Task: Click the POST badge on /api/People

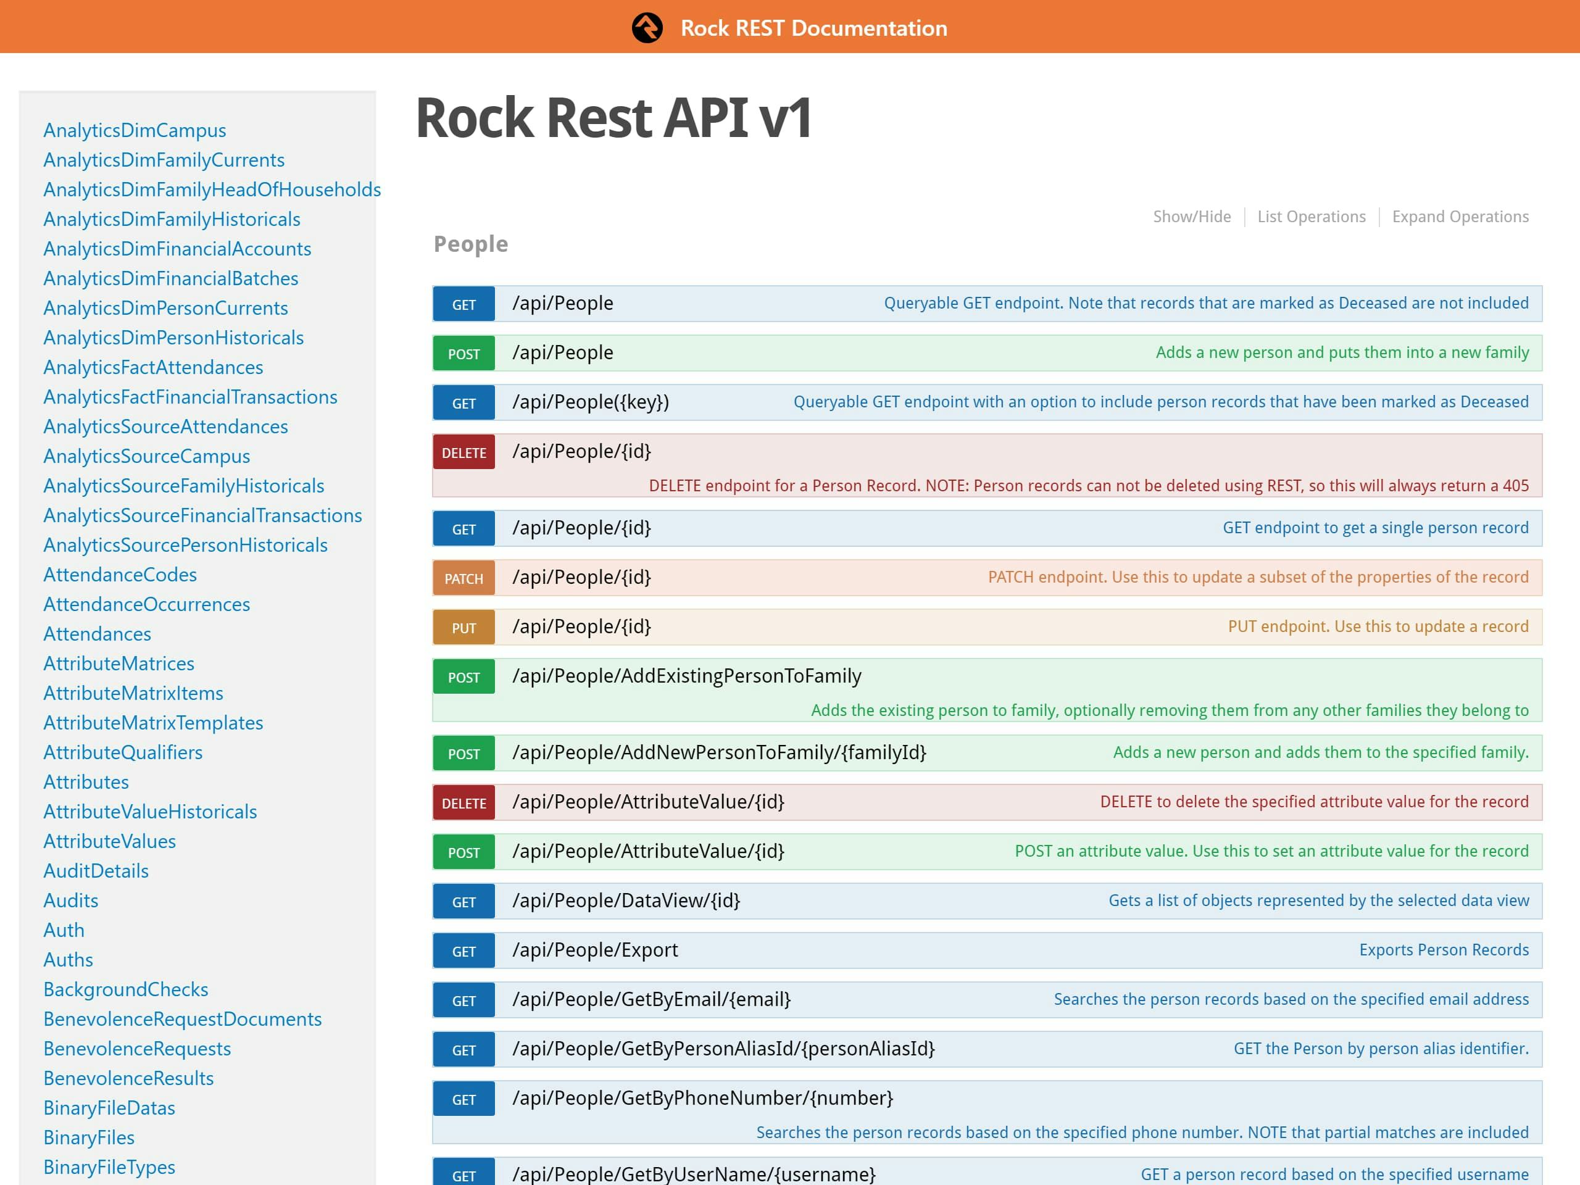Action: 463,353
